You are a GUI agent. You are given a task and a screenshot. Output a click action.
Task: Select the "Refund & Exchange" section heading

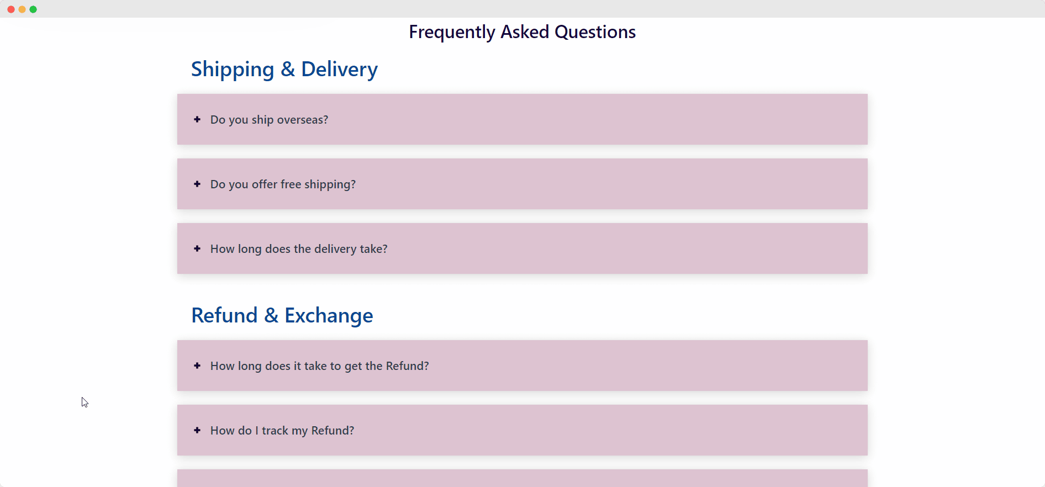point(282,315)
